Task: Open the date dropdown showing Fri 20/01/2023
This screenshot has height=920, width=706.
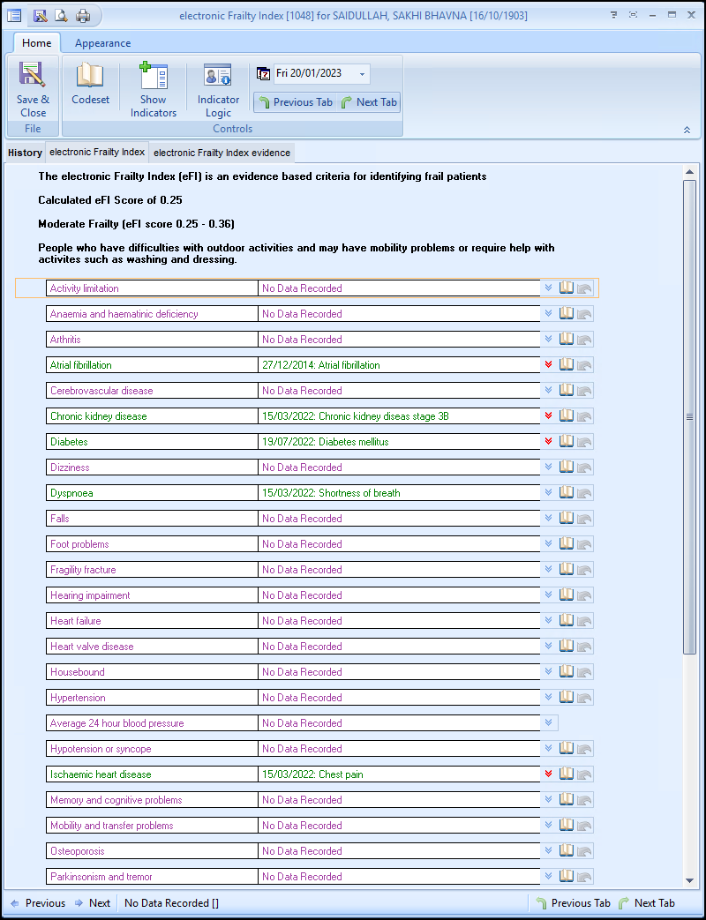Action: tap(364, 74)
